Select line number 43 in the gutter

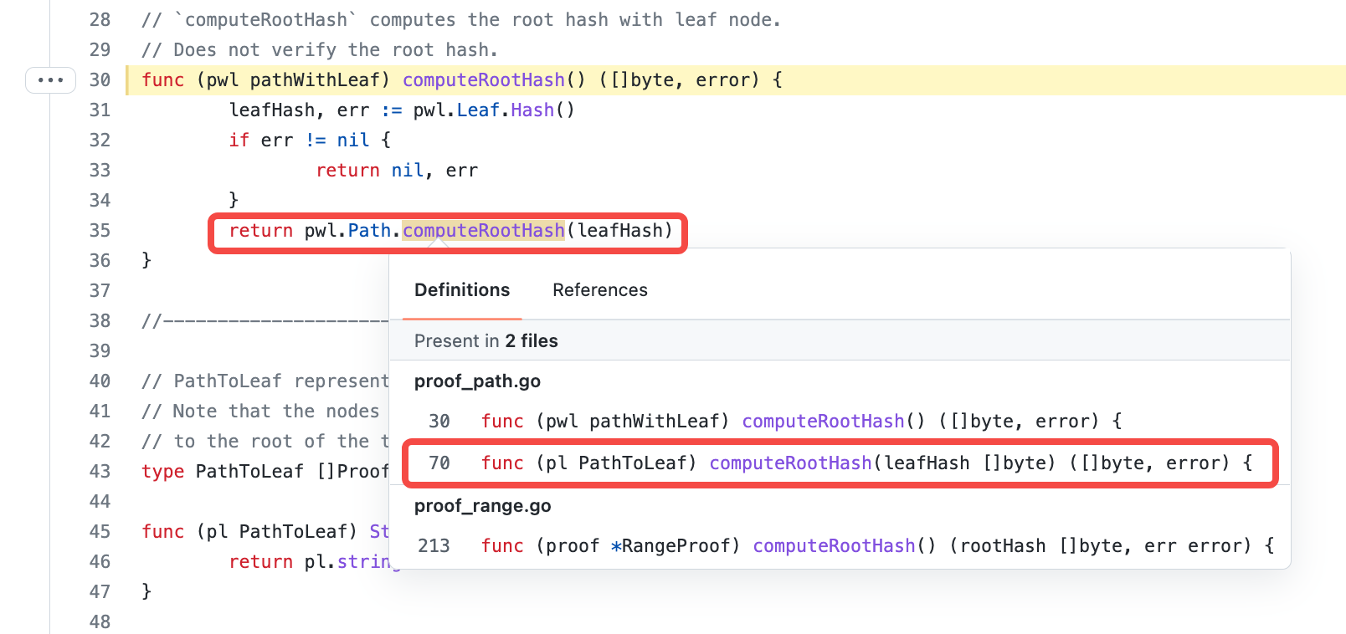tap(100, 472)
